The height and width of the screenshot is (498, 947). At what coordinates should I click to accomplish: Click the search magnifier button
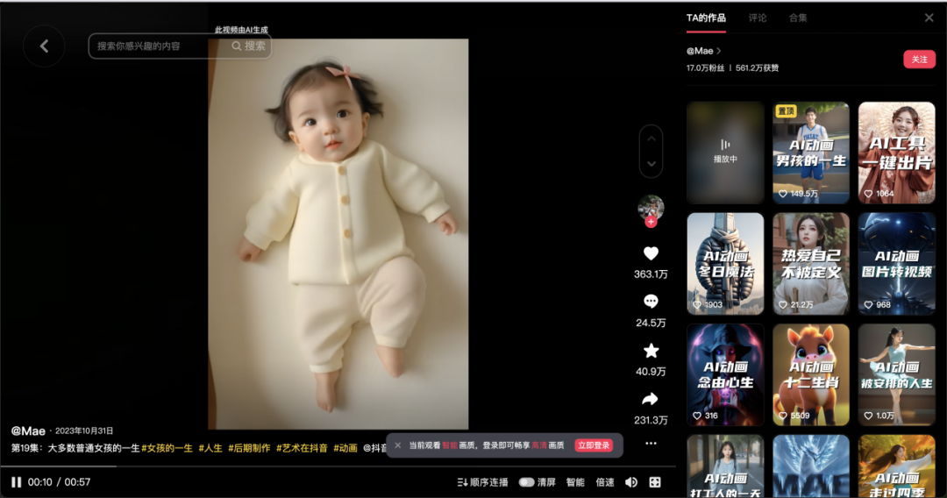(x=236, y=46)
